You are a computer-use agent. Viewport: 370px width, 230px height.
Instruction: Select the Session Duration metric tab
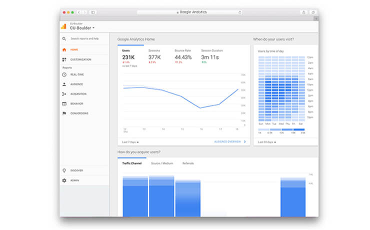point(211,56)
